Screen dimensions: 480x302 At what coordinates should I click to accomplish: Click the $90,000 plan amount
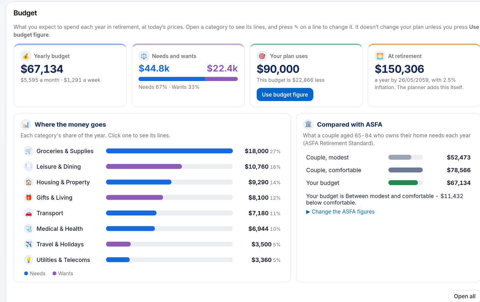[278, 69]
